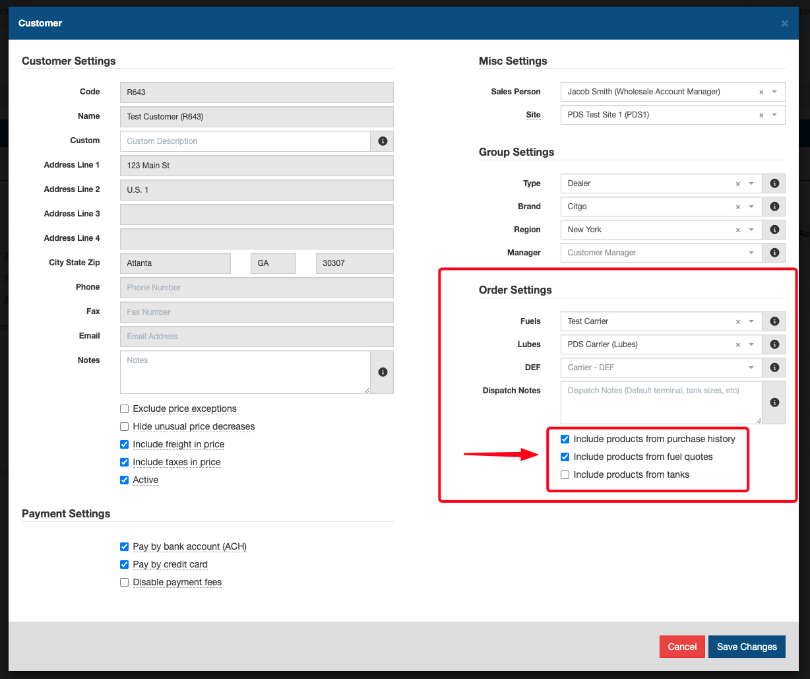Uncheck Pay by bank account (ACH)
Screen dimensions: 810x679
coord(124,547)
